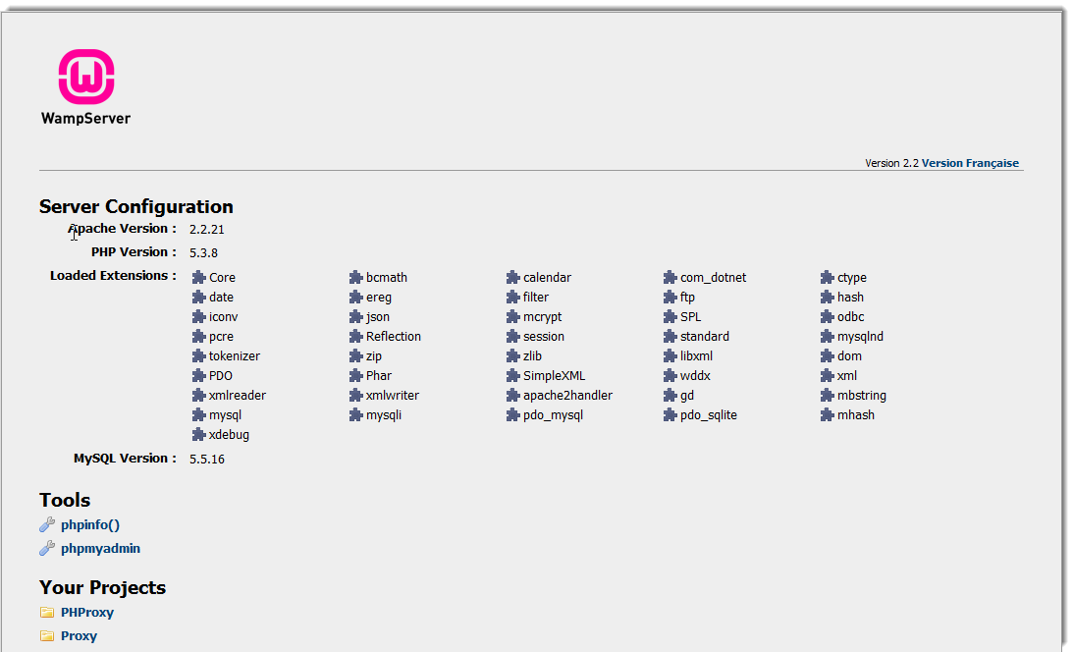
Task: Open the Proxy project link
Action: point(79,635)
